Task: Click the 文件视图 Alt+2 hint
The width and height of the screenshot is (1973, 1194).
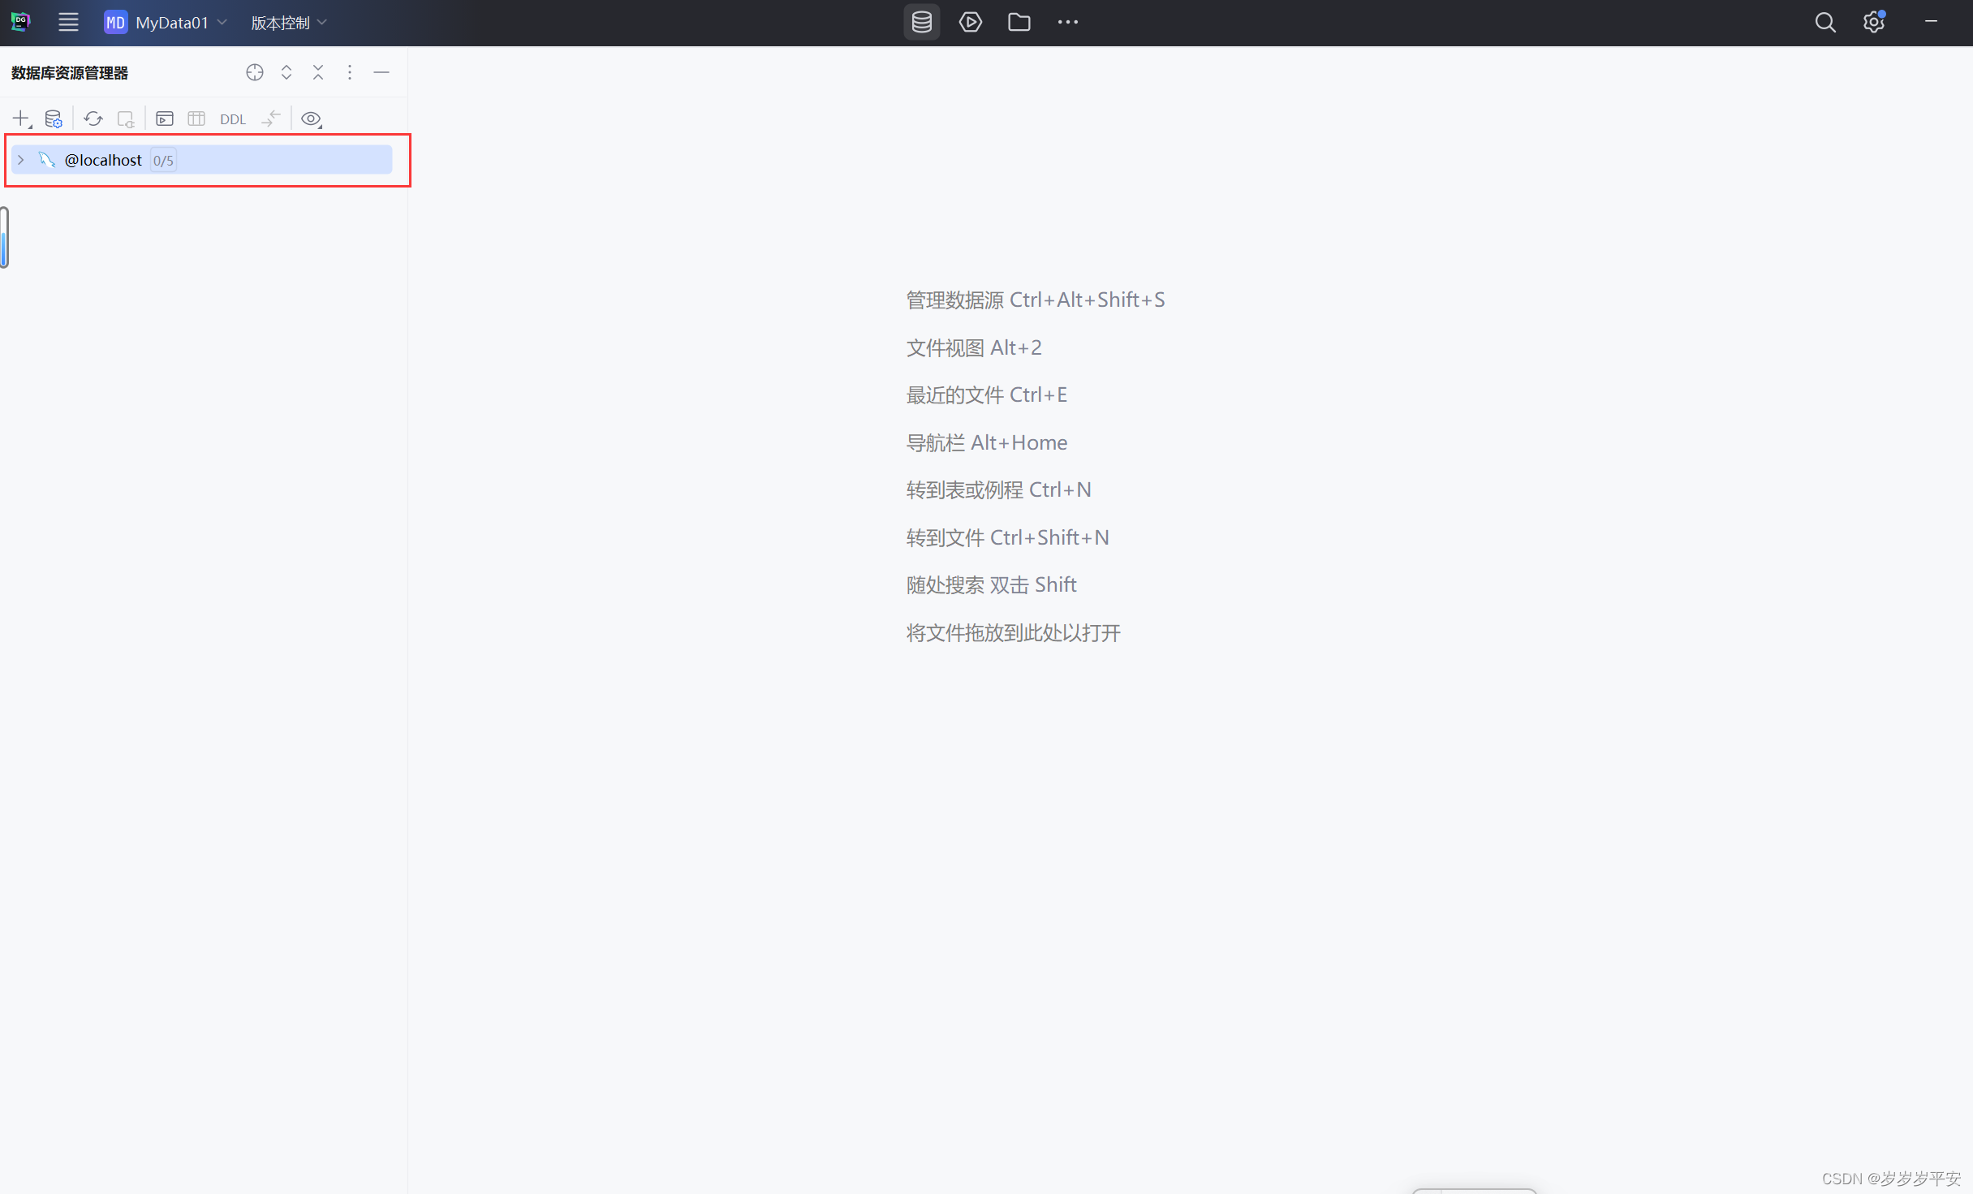Action: tap(974, 347)
